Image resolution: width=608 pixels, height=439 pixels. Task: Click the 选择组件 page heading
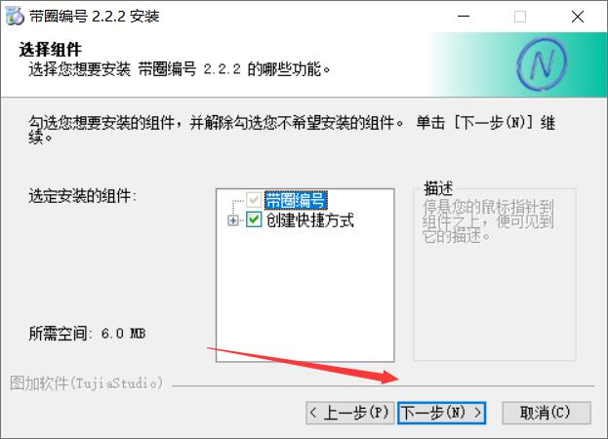[50, 50]
